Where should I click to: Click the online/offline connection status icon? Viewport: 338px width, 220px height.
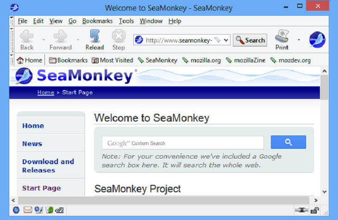click(301, 210)
